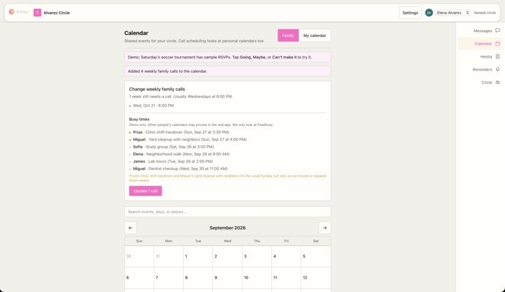Click the Hestia document icon
The image size is (505, 292).
[497, 56]
